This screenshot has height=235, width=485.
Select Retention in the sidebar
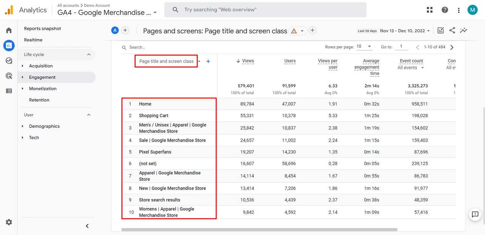(x=39, y=100)
